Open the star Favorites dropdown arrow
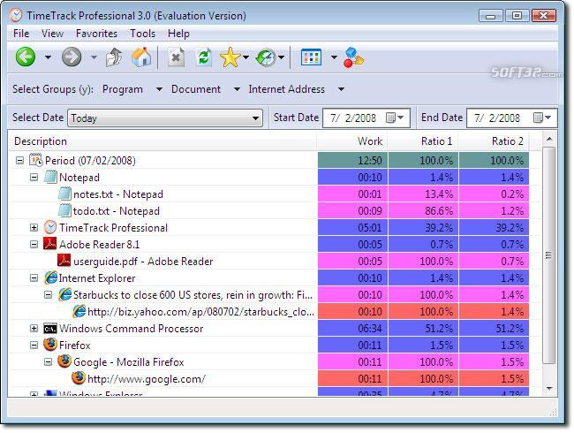 (246, 57)
